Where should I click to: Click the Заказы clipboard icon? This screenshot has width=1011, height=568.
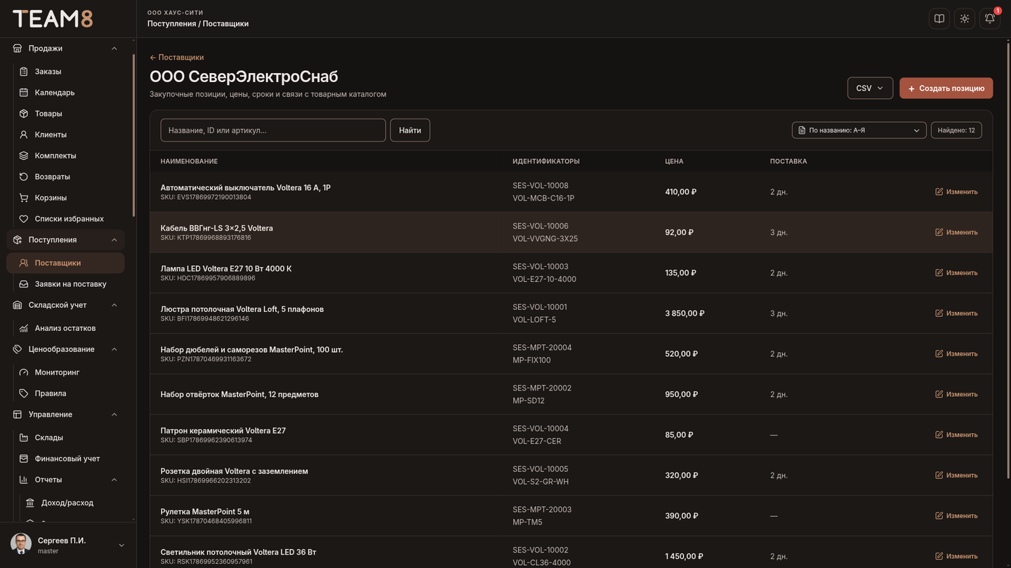(x=24, y=72)
